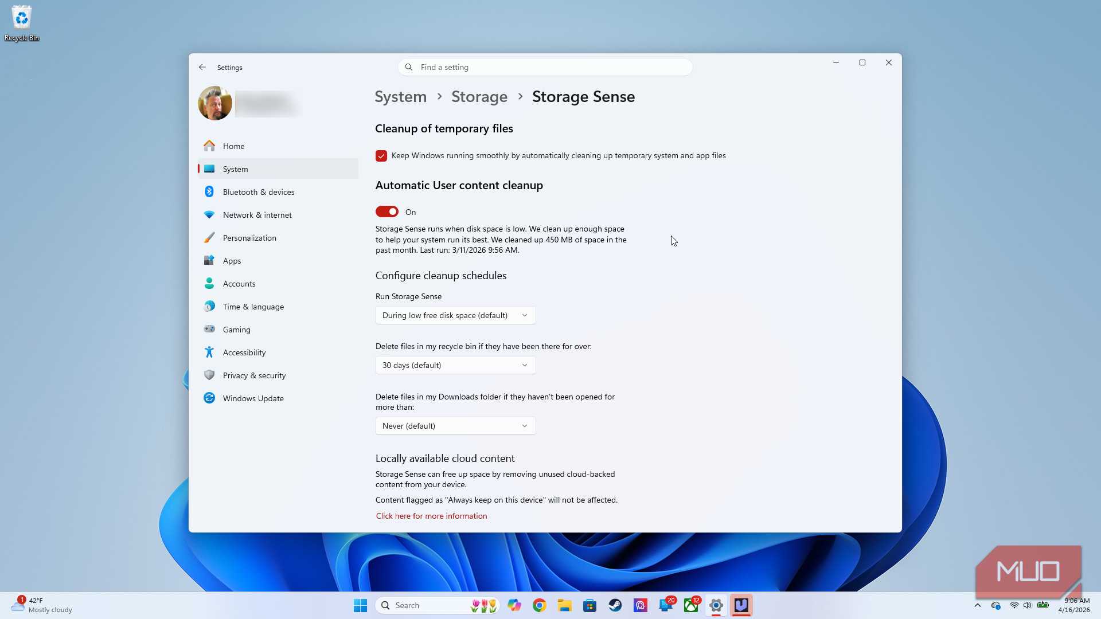This screenshot has height=619, width=1101.
Task: Minimize the Settings window
Action: [836, 62]
